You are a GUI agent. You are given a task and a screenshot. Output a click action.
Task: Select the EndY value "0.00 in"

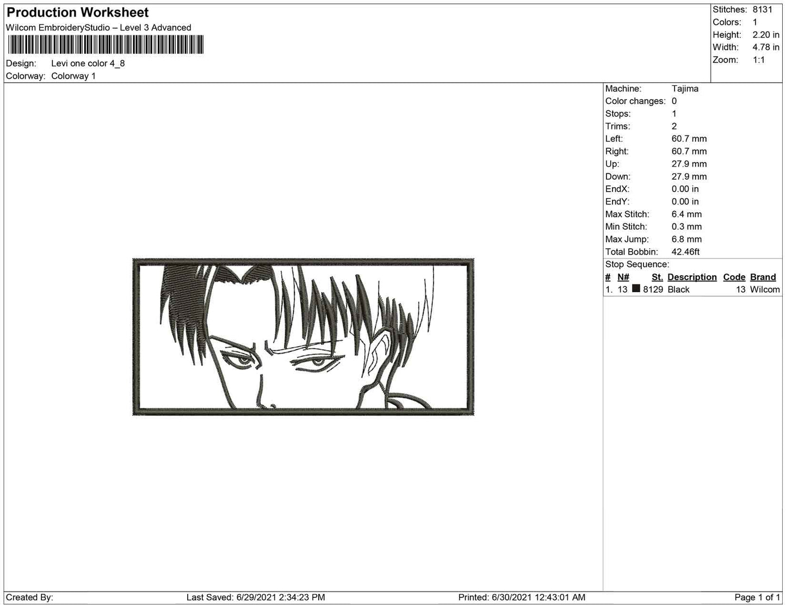coord(685,201)
